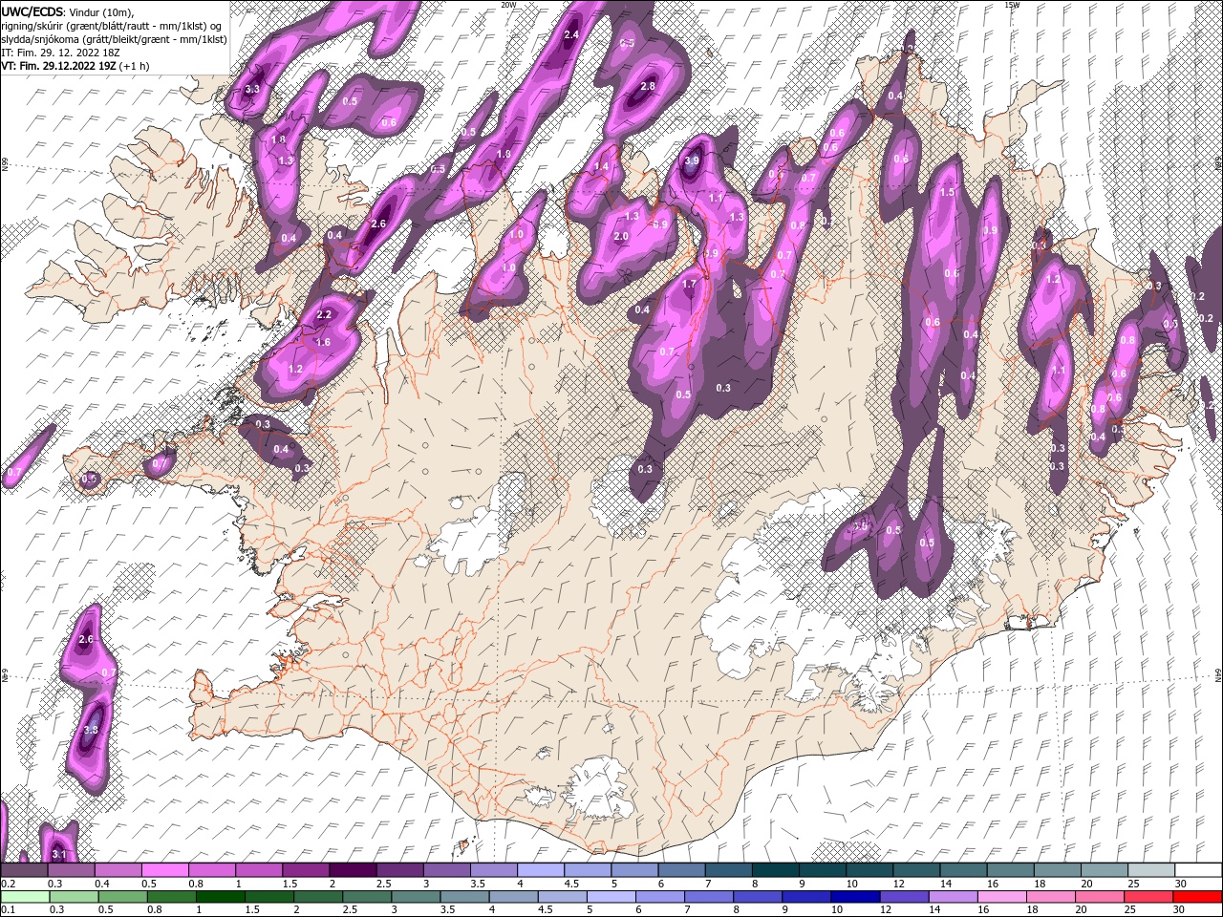This screenshot has height=917, width=1223.
Task: Click the 1.4 precipitation value on the map
Action: 601,166
